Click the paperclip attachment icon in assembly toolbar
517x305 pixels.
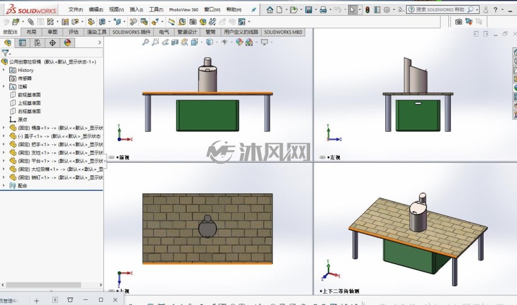pyautogui.click(x=31, y=21)
